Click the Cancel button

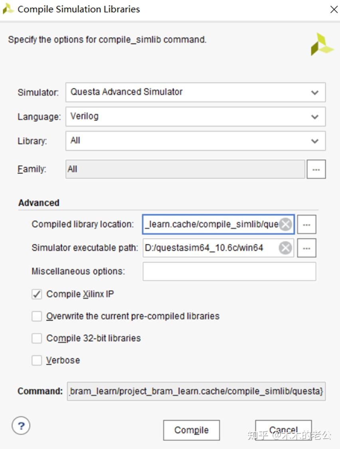283,430
